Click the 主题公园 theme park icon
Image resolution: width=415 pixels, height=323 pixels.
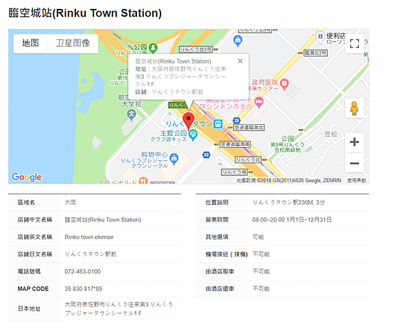coord(193,135)
